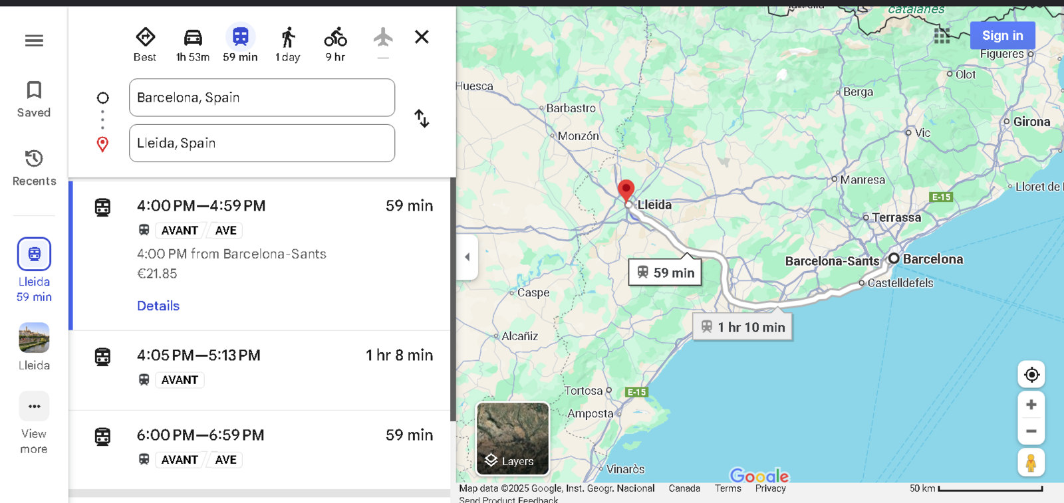Click train icon of 4:00 PM route
Screen dimensions: 1064x503
102,207
